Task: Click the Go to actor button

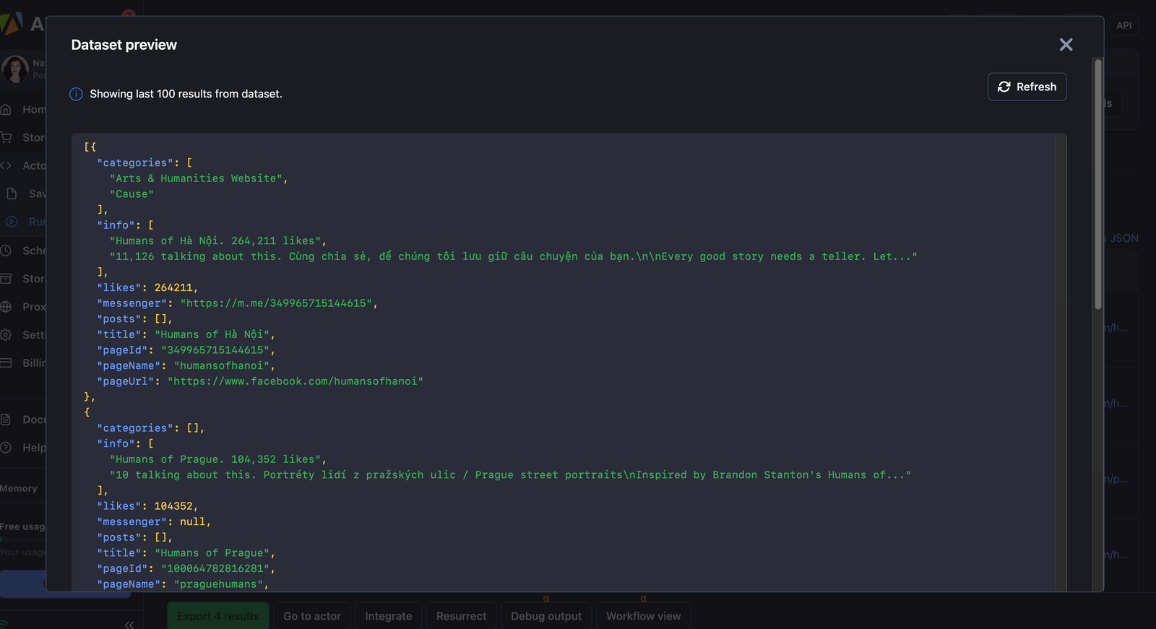Action: tap(311, 616)
